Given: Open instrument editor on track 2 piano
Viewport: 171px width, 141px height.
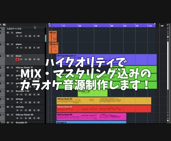Looking at the screenshot, I should click(30, 48).
